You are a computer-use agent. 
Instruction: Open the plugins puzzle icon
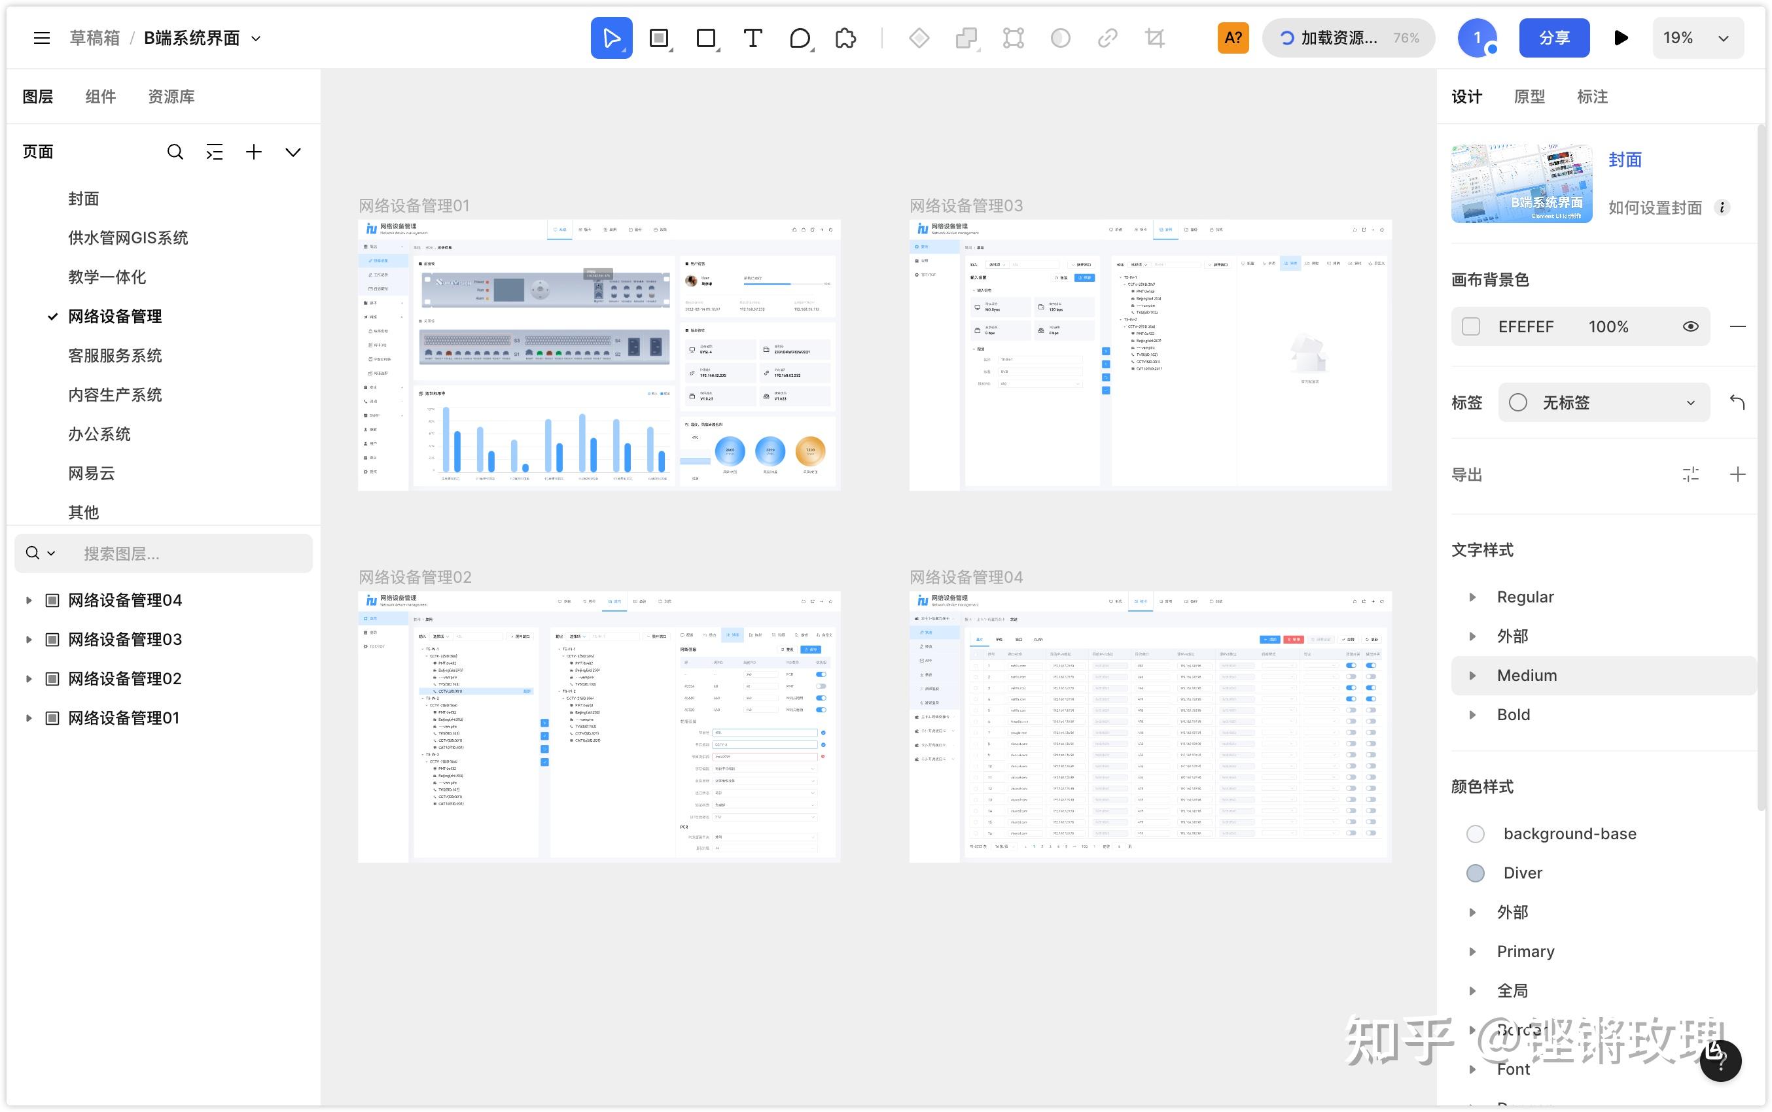[846, 38]
